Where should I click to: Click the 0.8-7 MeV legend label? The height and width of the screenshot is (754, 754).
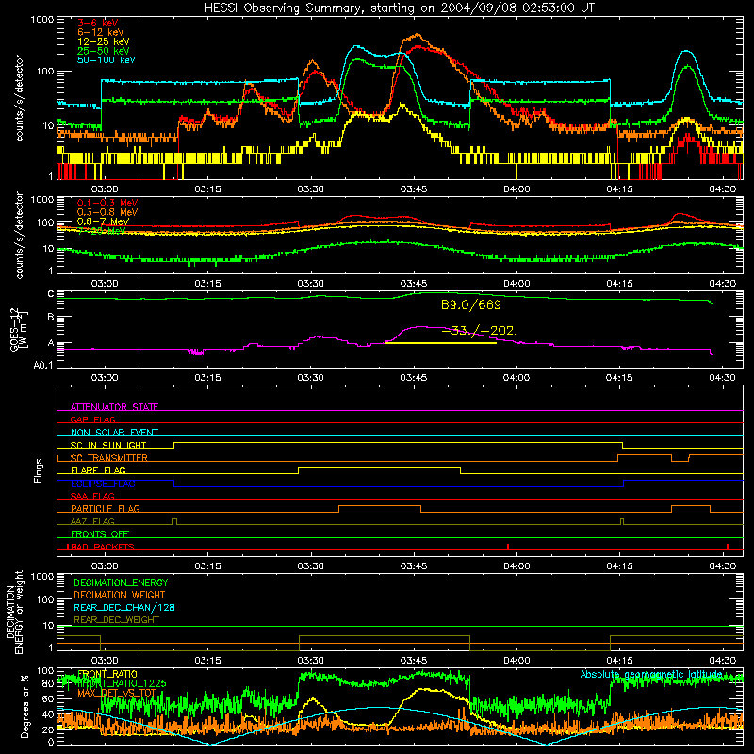tap(103, 221)
